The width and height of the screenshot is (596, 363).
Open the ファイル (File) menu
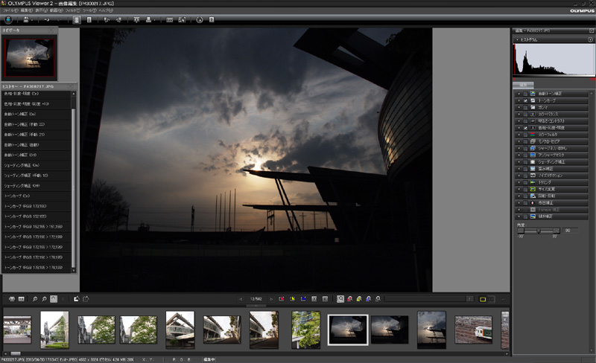point(9,10)
